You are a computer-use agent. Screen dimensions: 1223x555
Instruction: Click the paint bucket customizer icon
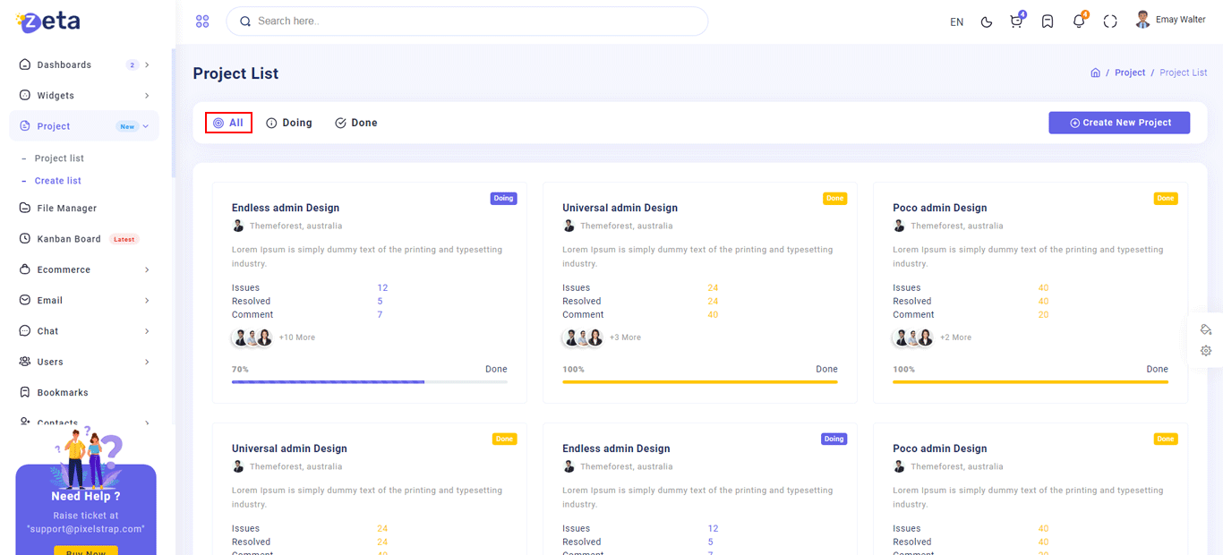tap(1206, 329)
